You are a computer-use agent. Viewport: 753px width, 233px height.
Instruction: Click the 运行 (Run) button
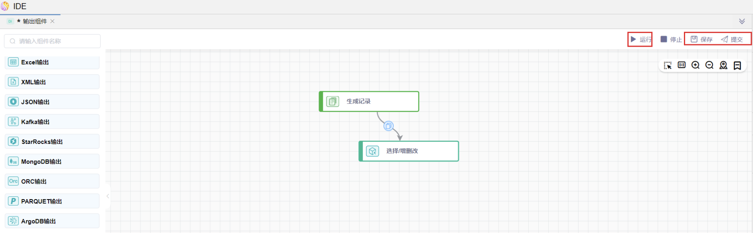tap(641, 40)
